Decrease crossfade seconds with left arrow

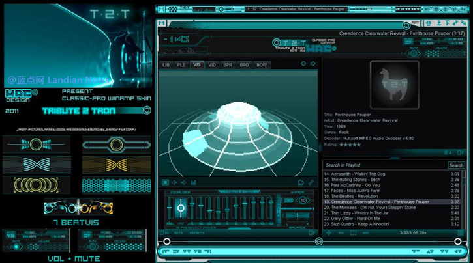coord(298,201)
